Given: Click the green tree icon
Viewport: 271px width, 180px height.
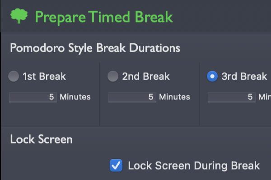Looking at the screenshot, I should [x=19, y=16].
